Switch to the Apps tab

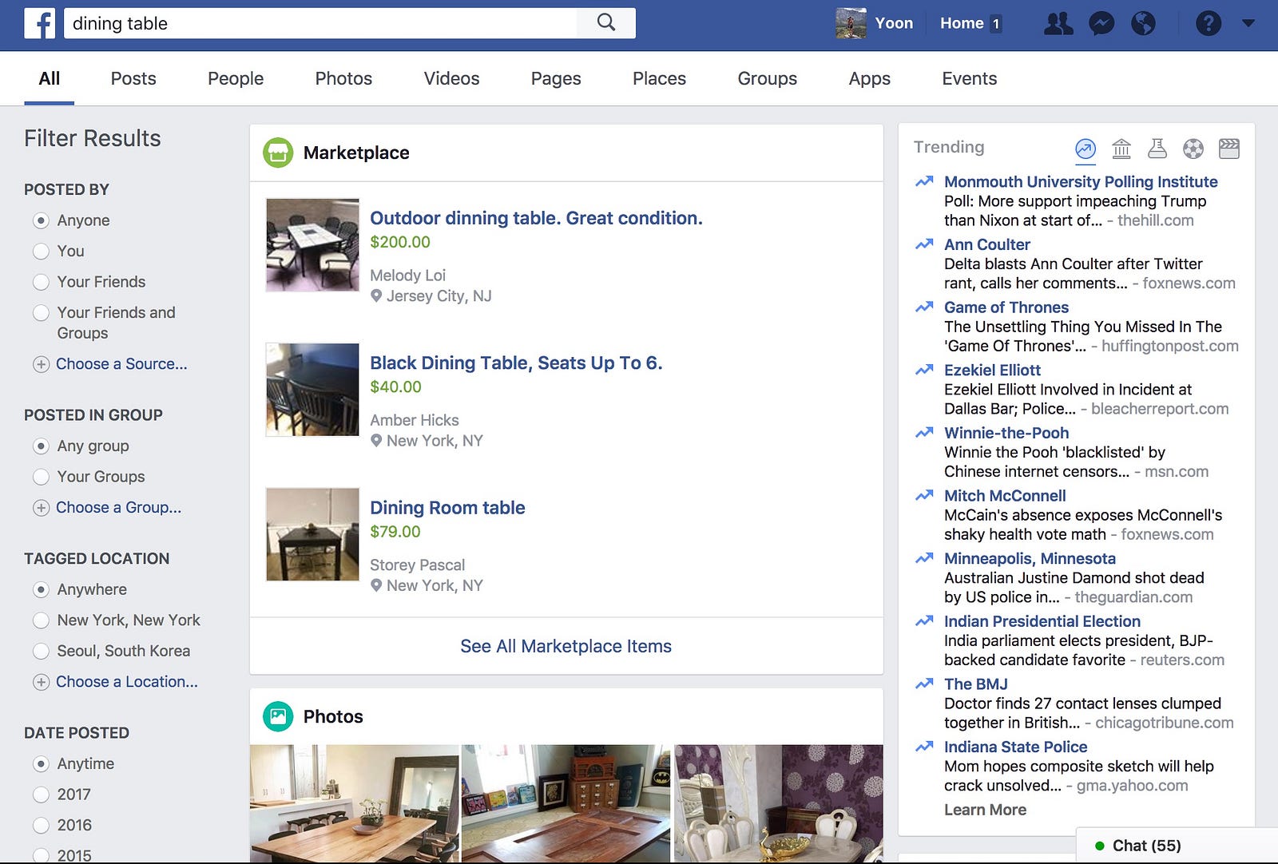[869, 78]
